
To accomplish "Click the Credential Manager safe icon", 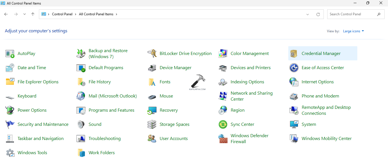I will [294, 54].
